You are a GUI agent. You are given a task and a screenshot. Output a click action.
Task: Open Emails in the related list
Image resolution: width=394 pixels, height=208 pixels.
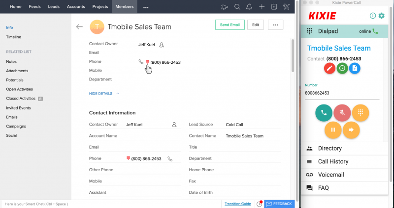click(x=12, y=117)
